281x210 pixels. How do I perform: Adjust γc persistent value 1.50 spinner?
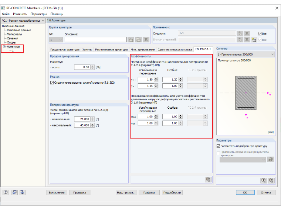[x=156, y=80]
